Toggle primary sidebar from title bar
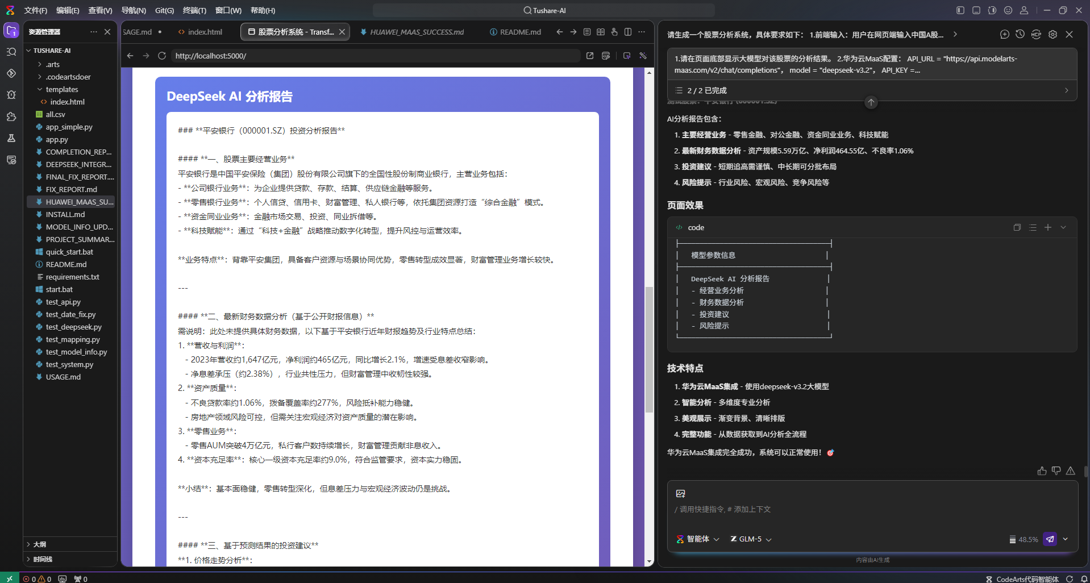Screen dimensions: 1090x583 [960, 10]
